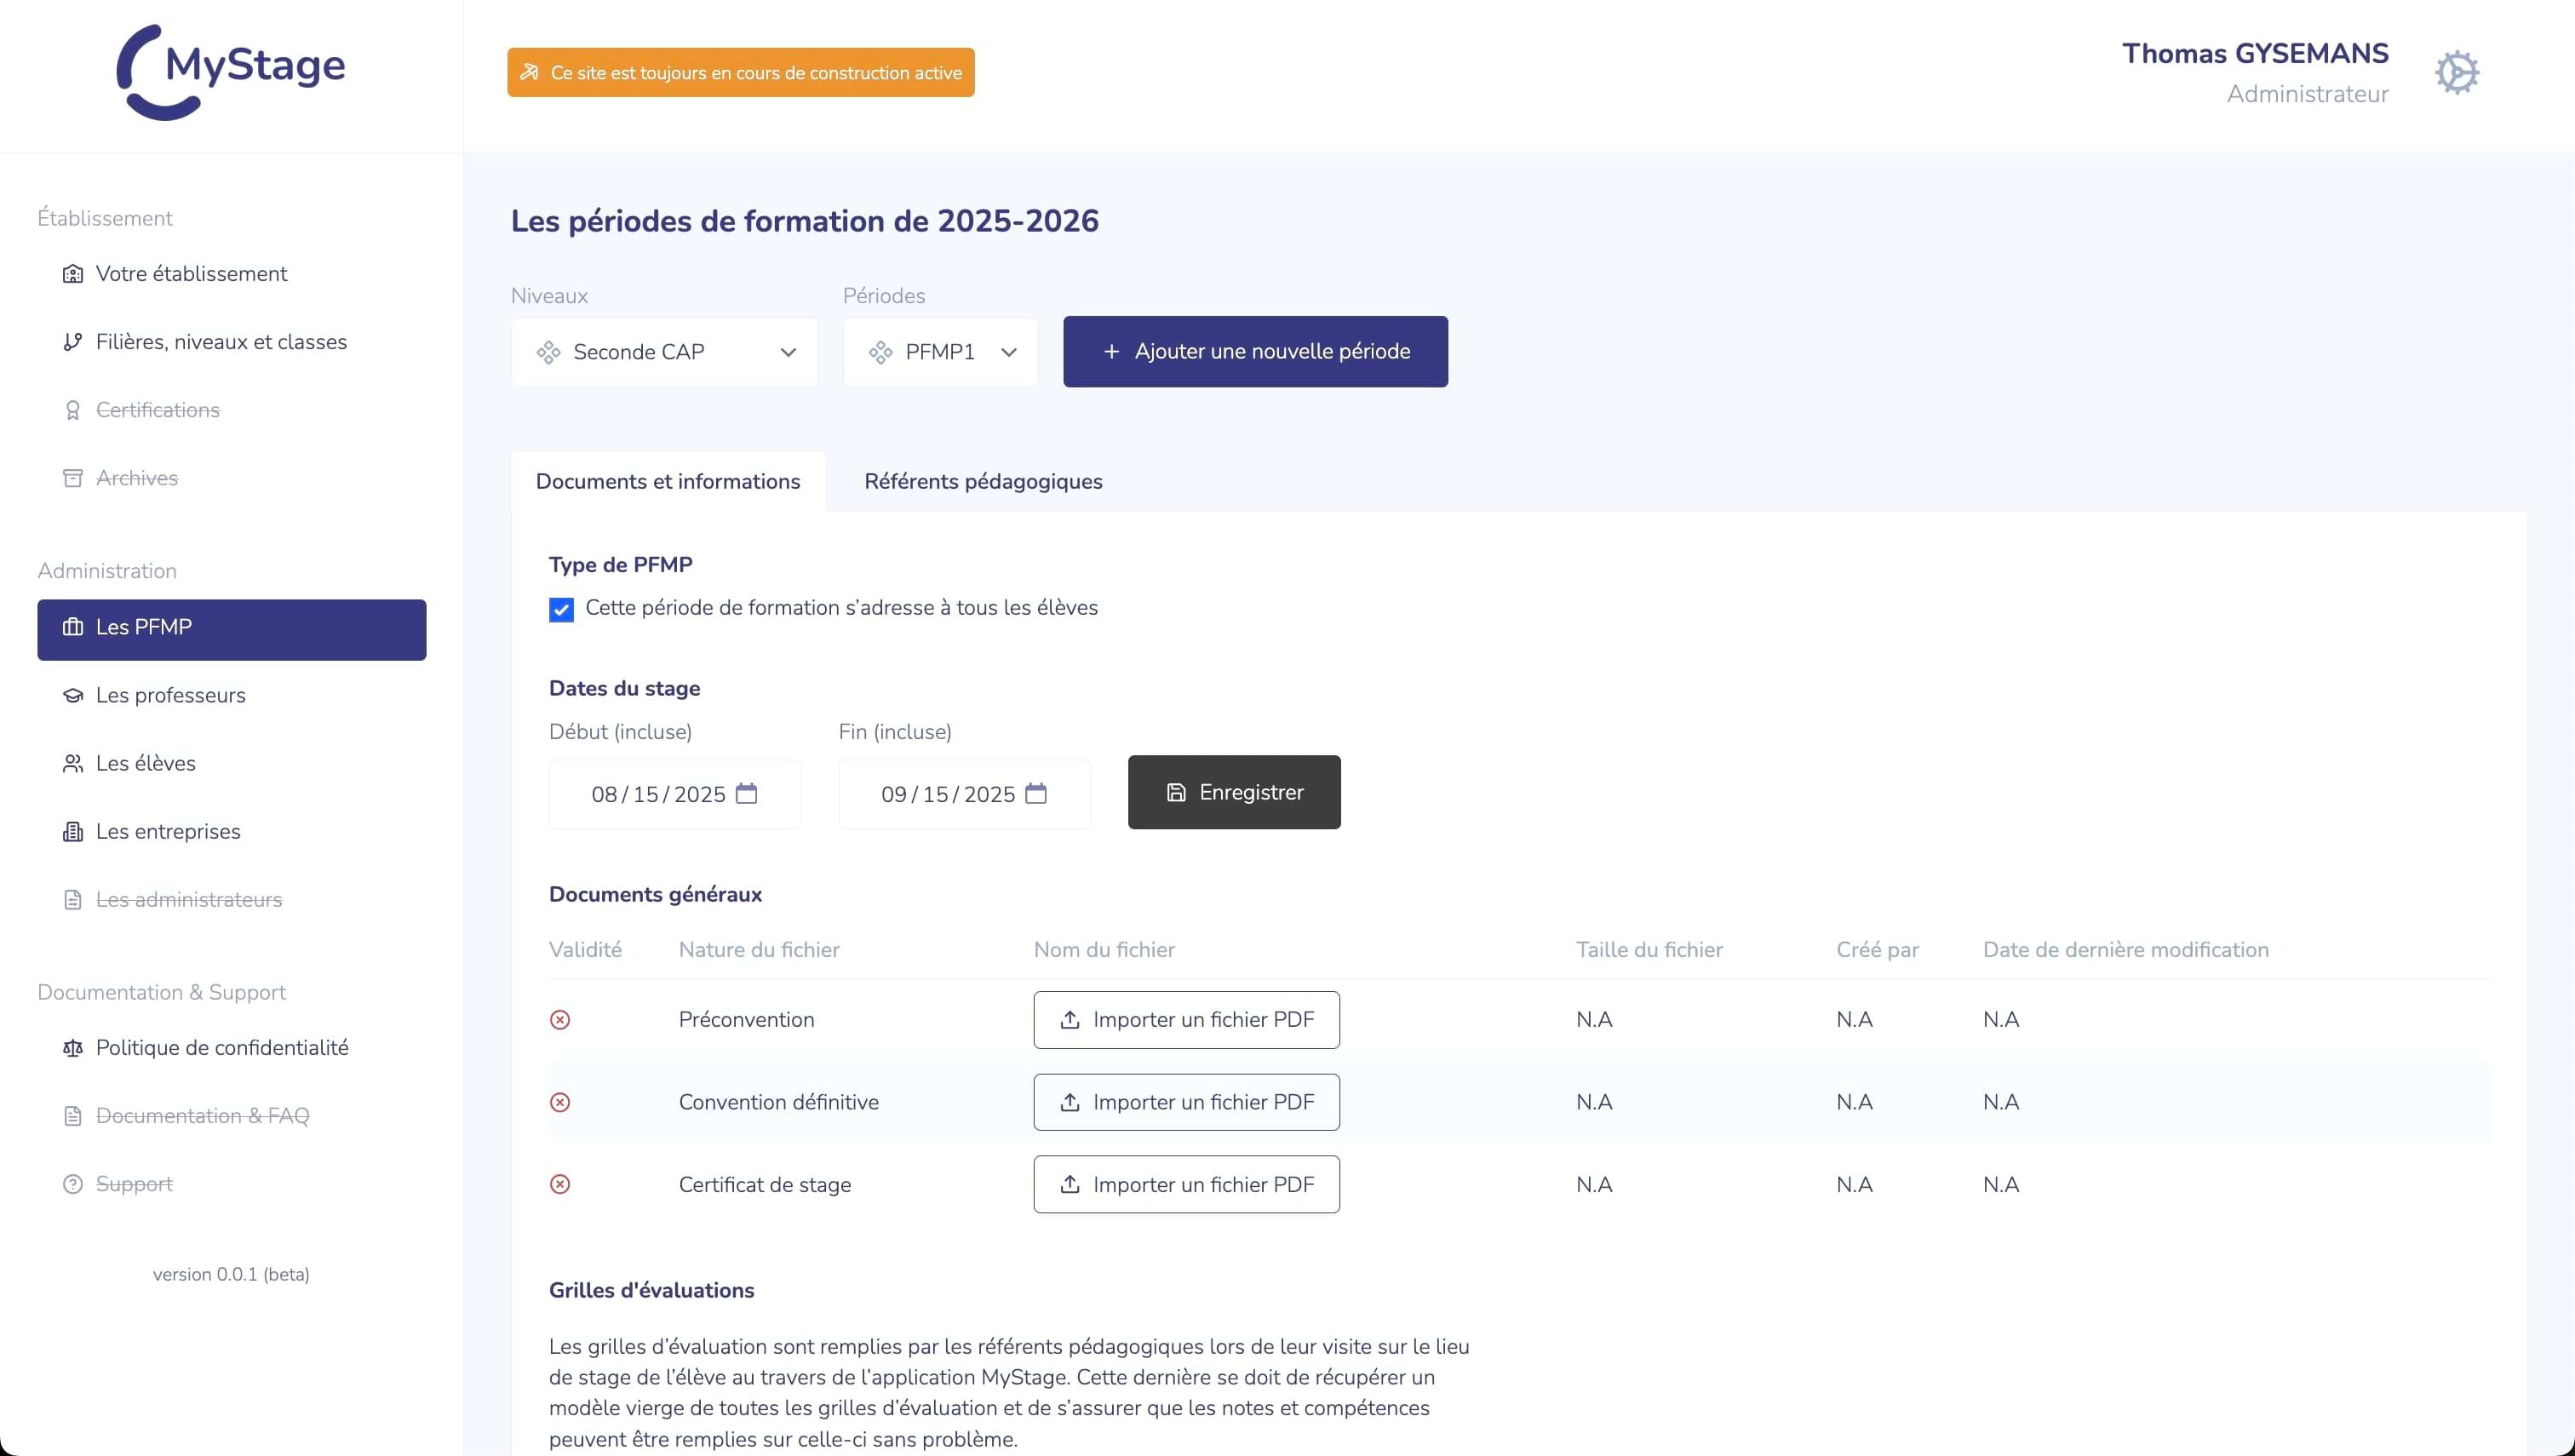Click the balance icon for Politique de confidentialité
The width and height of the screenshot is (2575, 1456).
point(73,1047)
